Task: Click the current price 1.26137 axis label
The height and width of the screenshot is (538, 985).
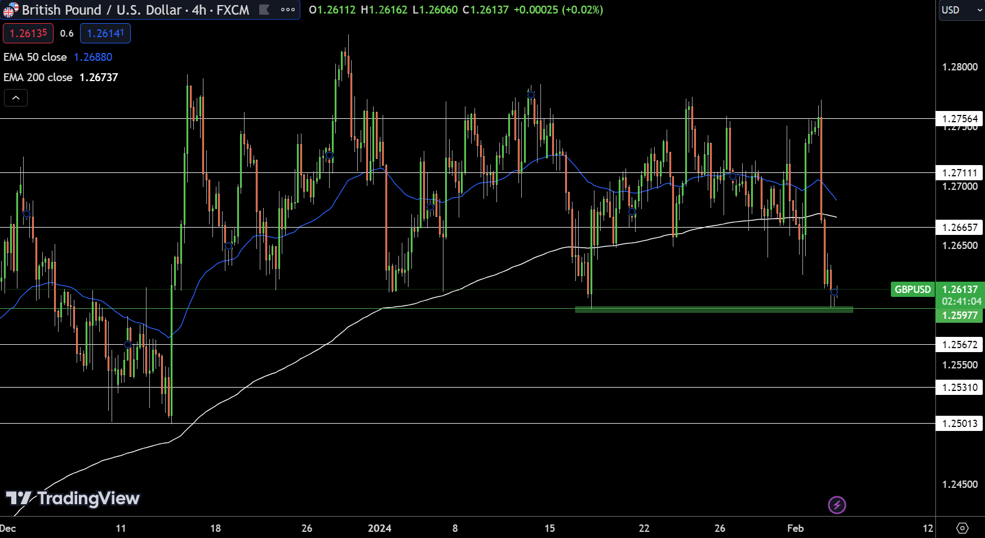Action: [x=960, y=290]
